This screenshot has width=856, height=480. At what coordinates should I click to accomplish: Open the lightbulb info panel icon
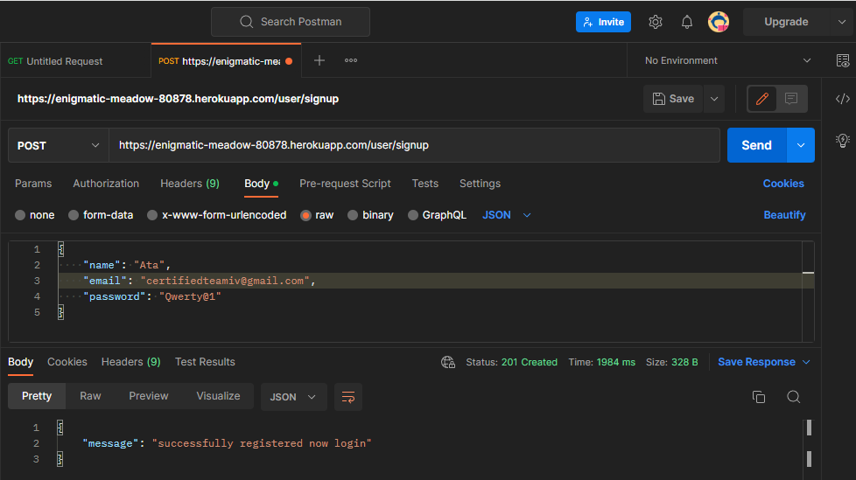click(x=843, y=141)
